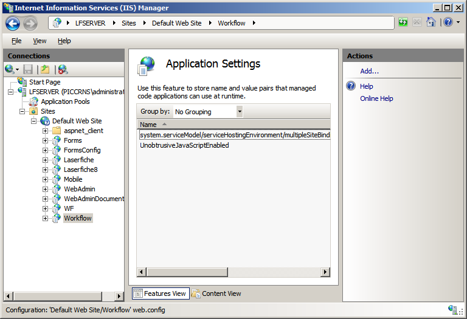Select the Workflow tree item label

point(78,218)
